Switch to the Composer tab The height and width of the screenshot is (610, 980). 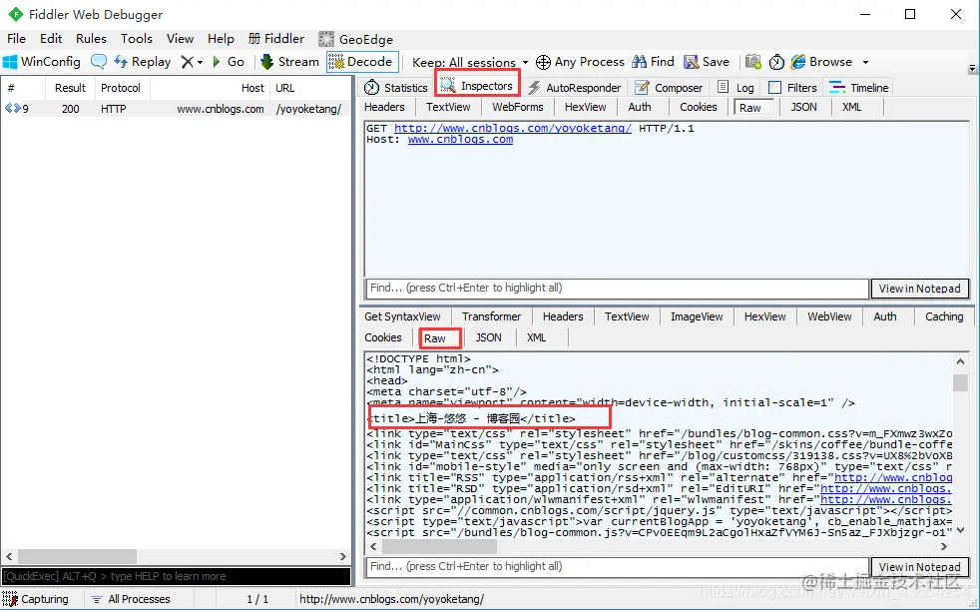click(x=669, y=88)
